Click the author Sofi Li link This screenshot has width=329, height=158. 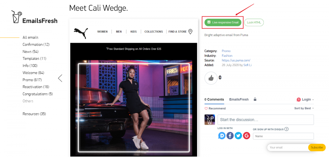click(x=247, y=65)
